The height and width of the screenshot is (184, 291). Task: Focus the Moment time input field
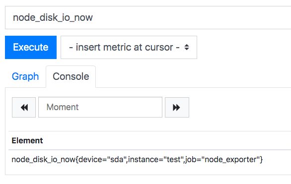(x=100, y=107)
